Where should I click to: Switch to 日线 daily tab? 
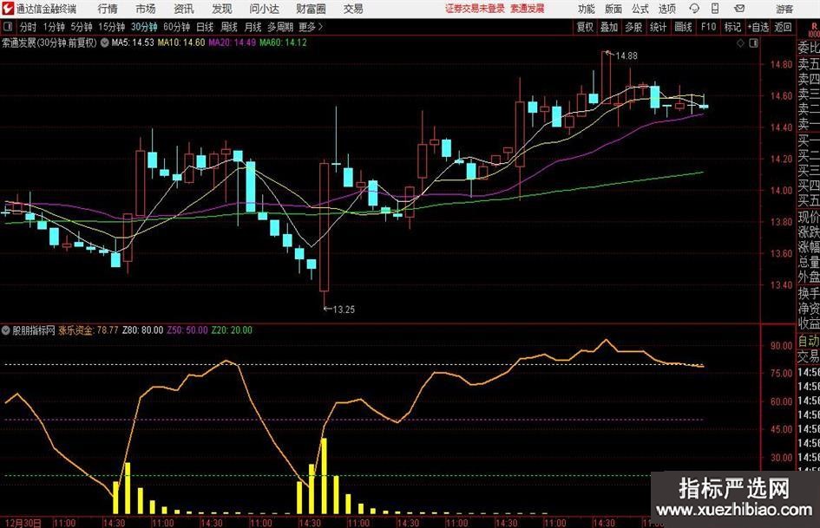coord(205,27)
